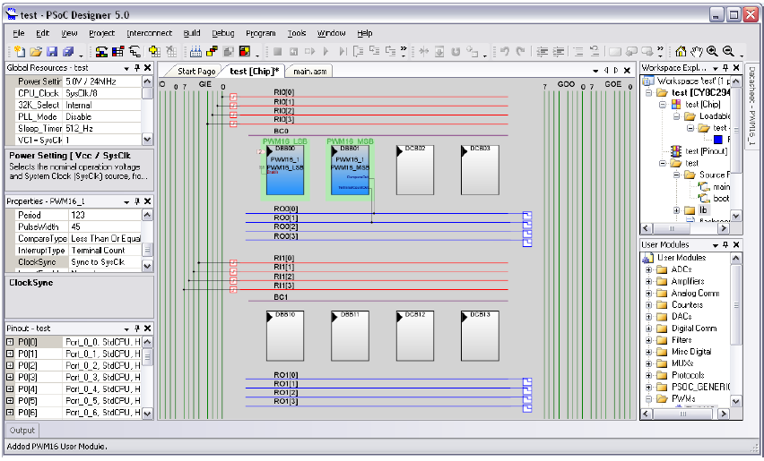The height and width of the screenshot is (461, 764).
Task: Open the Output tab at the bottom
Action: click(22, 431)
